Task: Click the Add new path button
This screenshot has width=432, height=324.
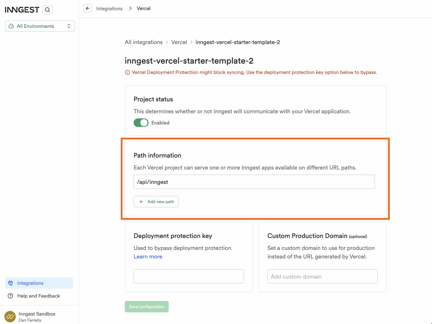Action: point(156,202)
